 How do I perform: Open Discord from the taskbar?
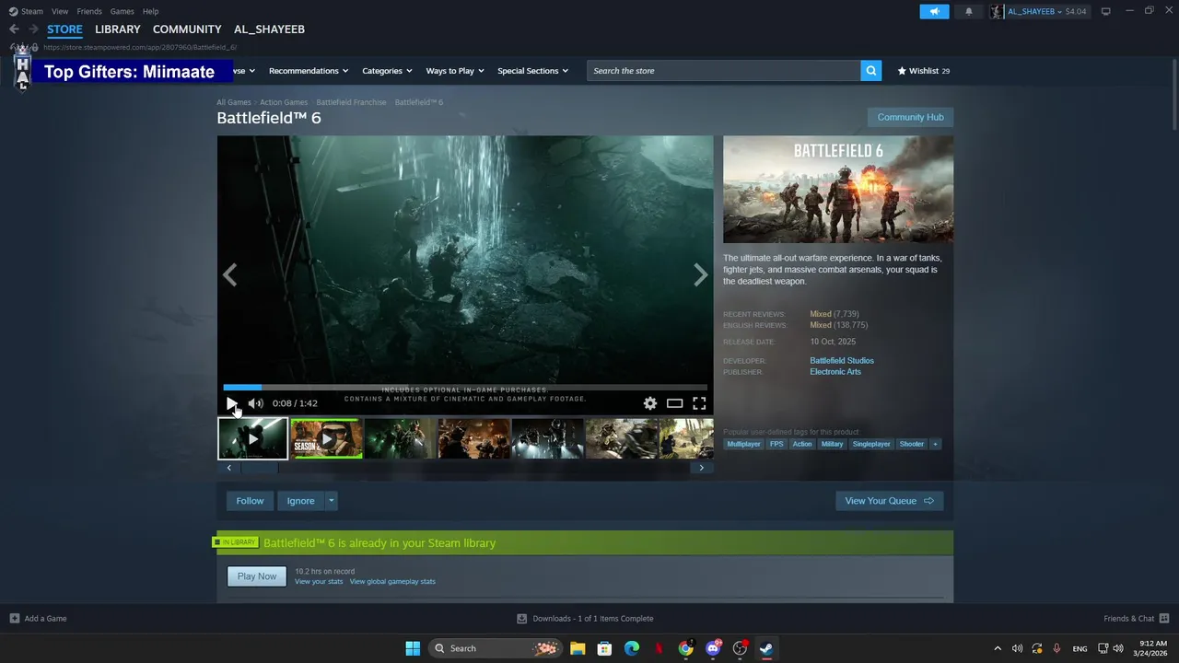713,648
